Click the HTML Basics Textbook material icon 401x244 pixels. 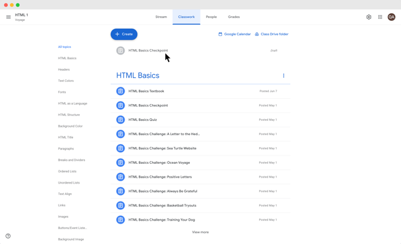(120, 91)
